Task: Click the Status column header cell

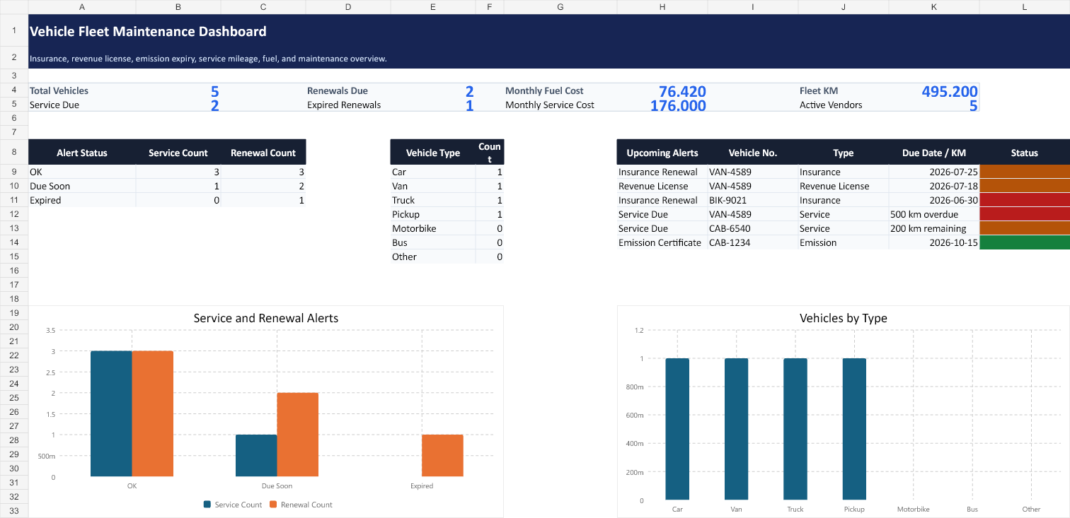Action: 1025,152
